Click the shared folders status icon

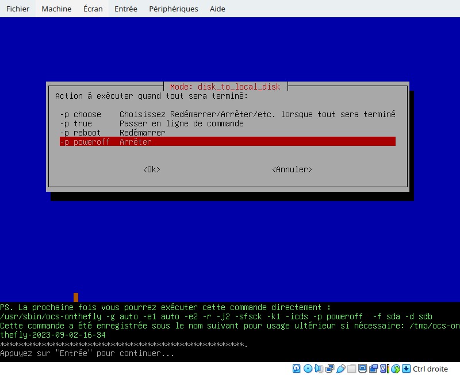[352, 369]
